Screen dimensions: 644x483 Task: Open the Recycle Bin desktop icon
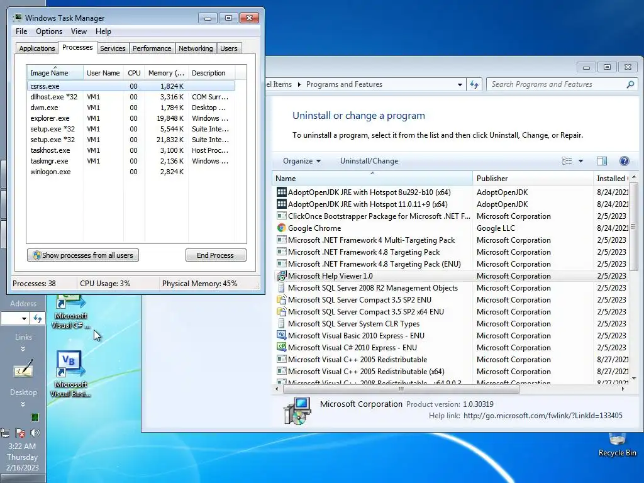click(618, 445)
